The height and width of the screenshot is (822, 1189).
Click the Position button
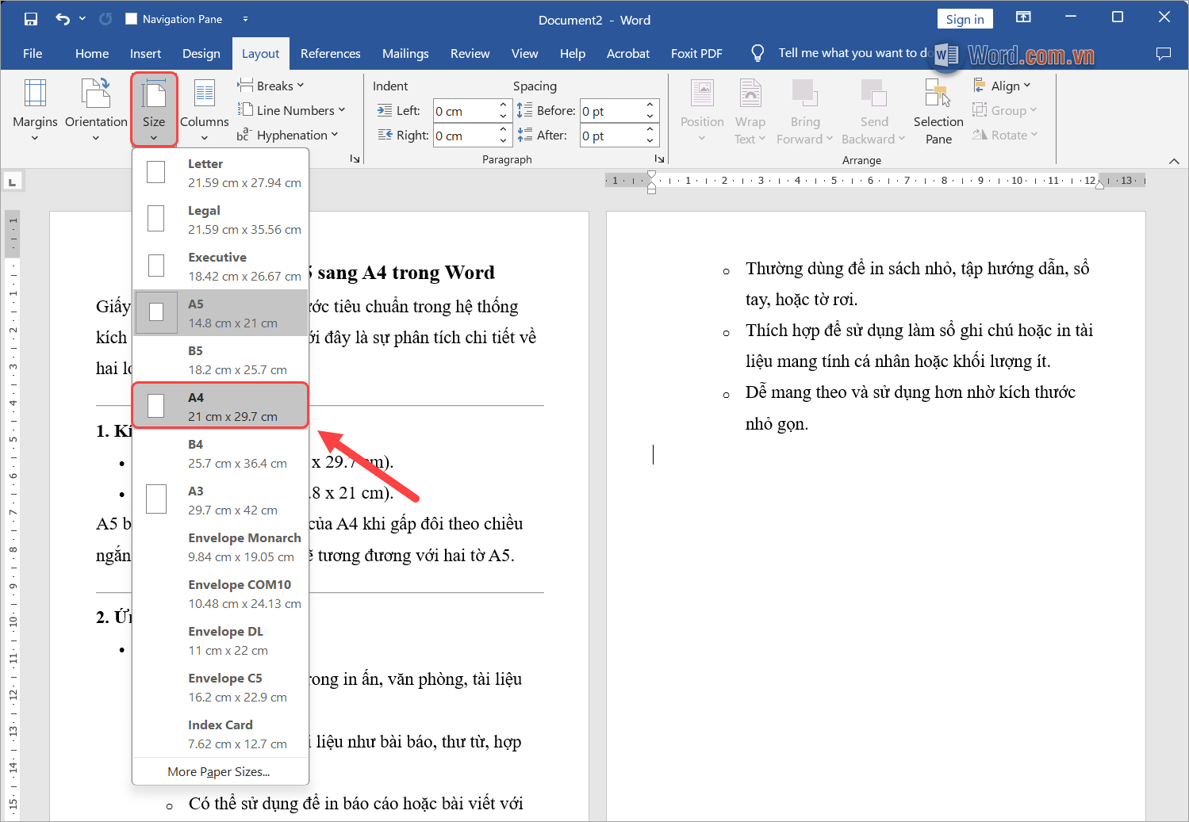(x=702, y=111)
